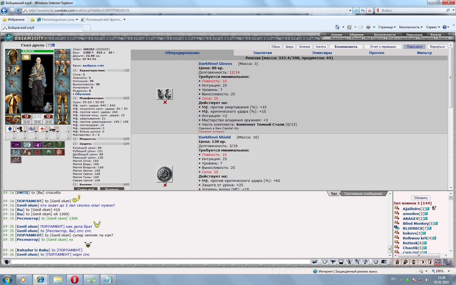This screenshot has height=285, width=456.
Task: Click the chat message input field
Action: click(161, 262)
